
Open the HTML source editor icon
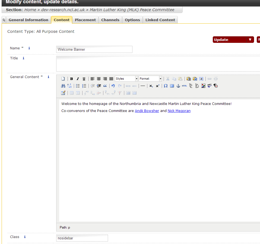point(185,86)
